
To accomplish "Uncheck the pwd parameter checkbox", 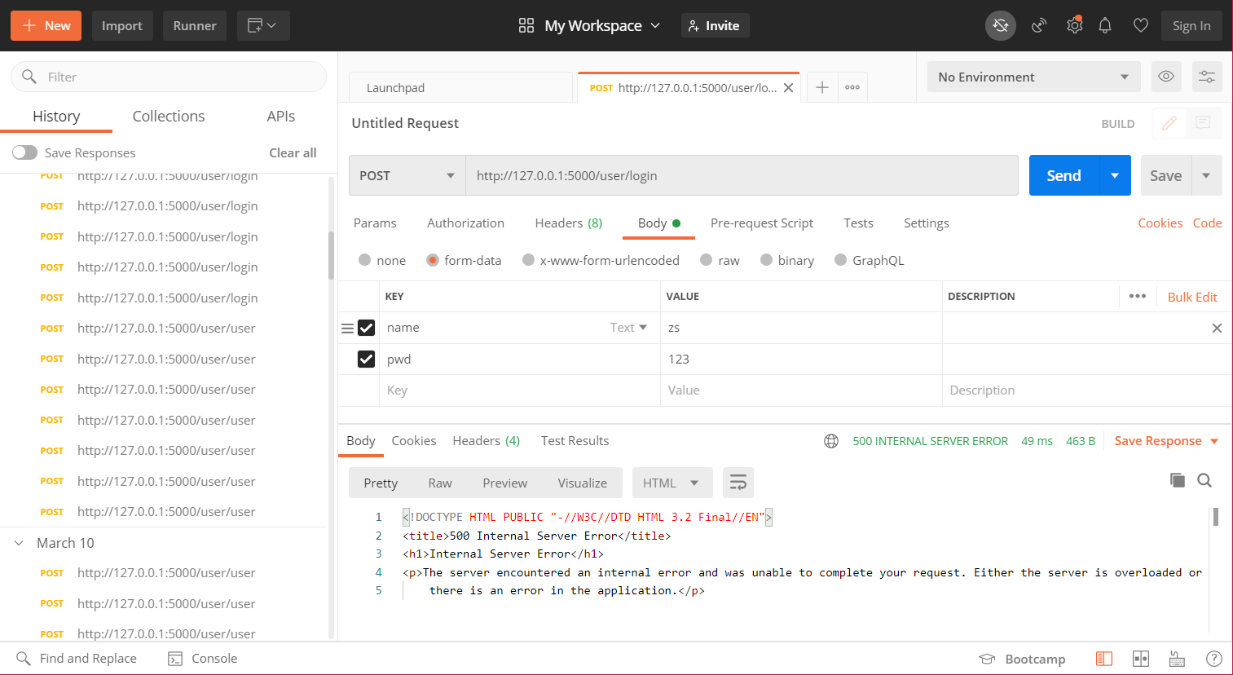I will 366,359.
